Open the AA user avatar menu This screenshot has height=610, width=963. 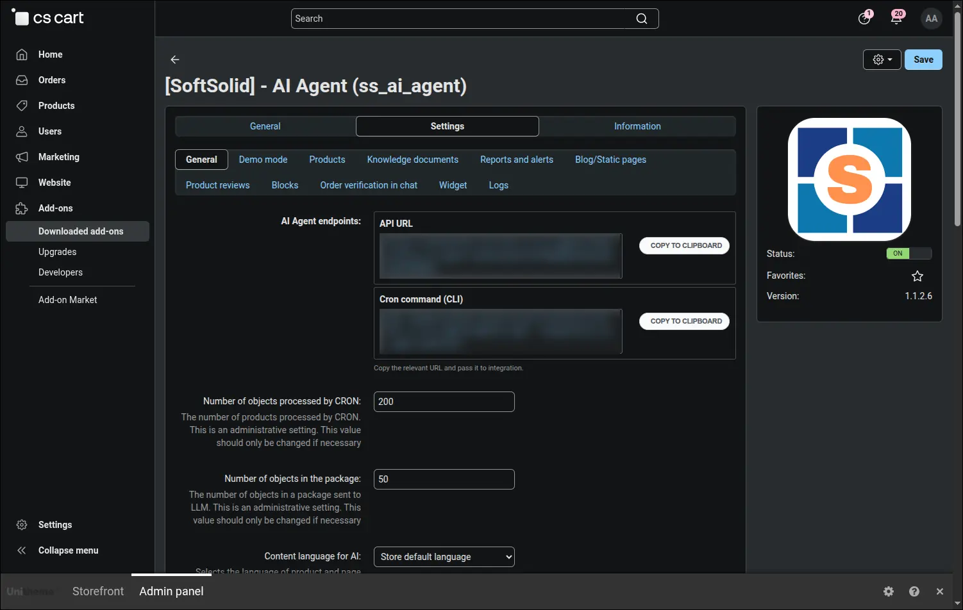(932, 19)
